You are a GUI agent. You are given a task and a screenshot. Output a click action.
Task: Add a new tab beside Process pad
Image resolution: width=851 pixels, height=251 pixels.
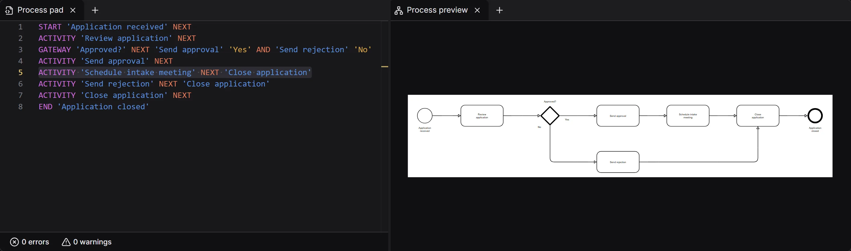point(95,10)
